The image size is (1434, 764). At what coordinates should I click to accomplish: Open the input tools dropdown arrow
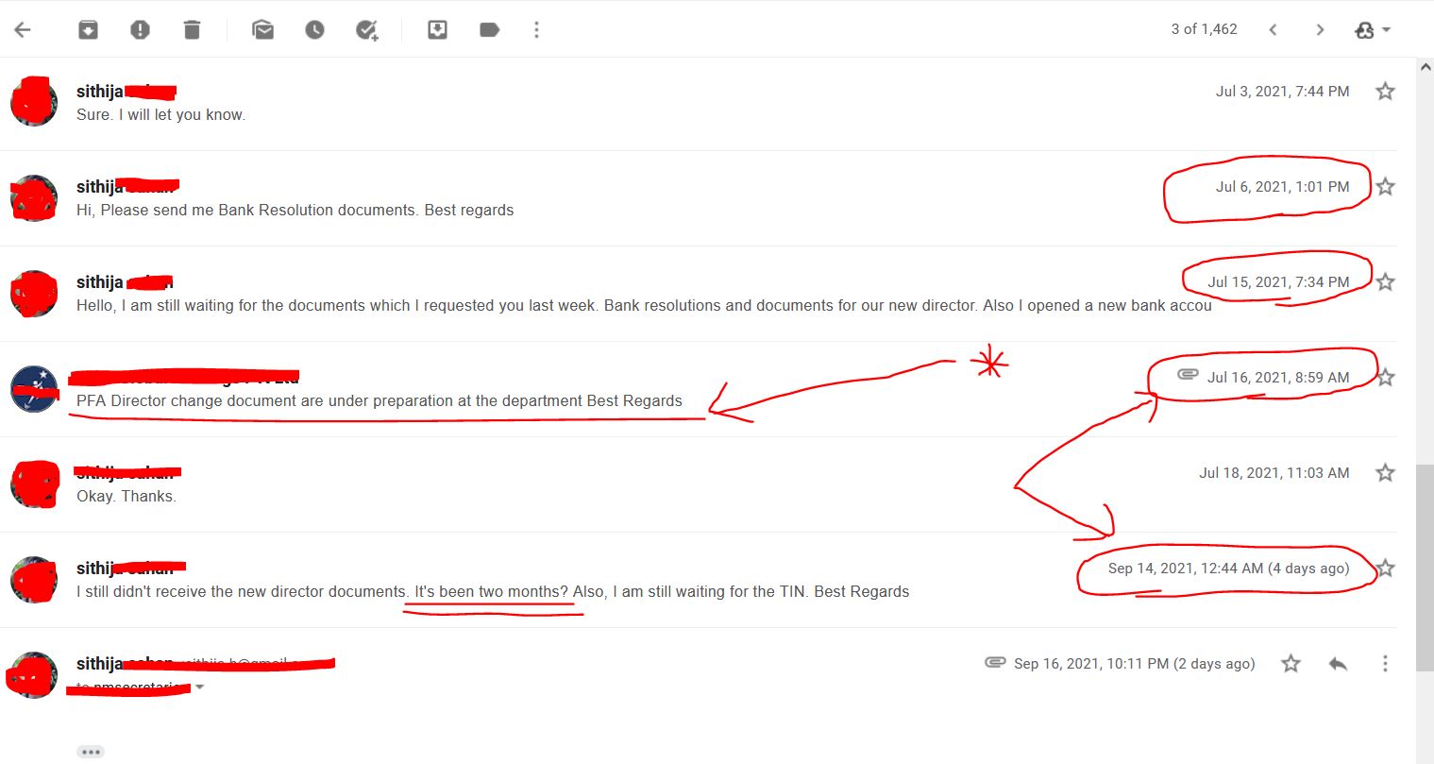coord(1386,29)
